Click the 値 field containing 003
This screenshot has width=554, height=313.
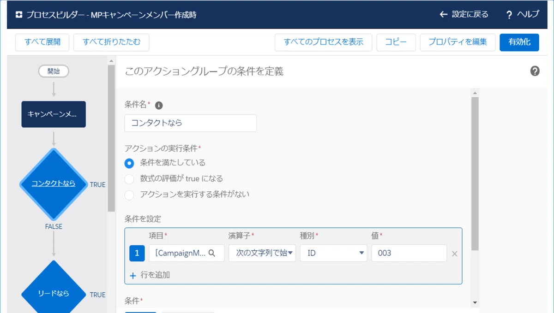pyautogui.click(x=409, y=253)
